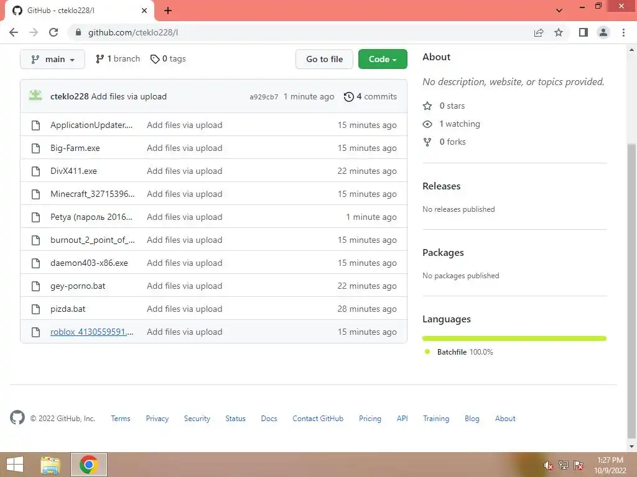637x477 pixels.
Task: Click the star icon in About
Action: point(427,106)
